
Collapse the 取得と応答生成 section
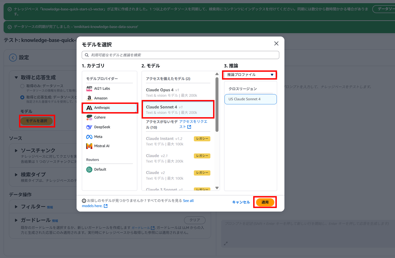click(16, 78)
